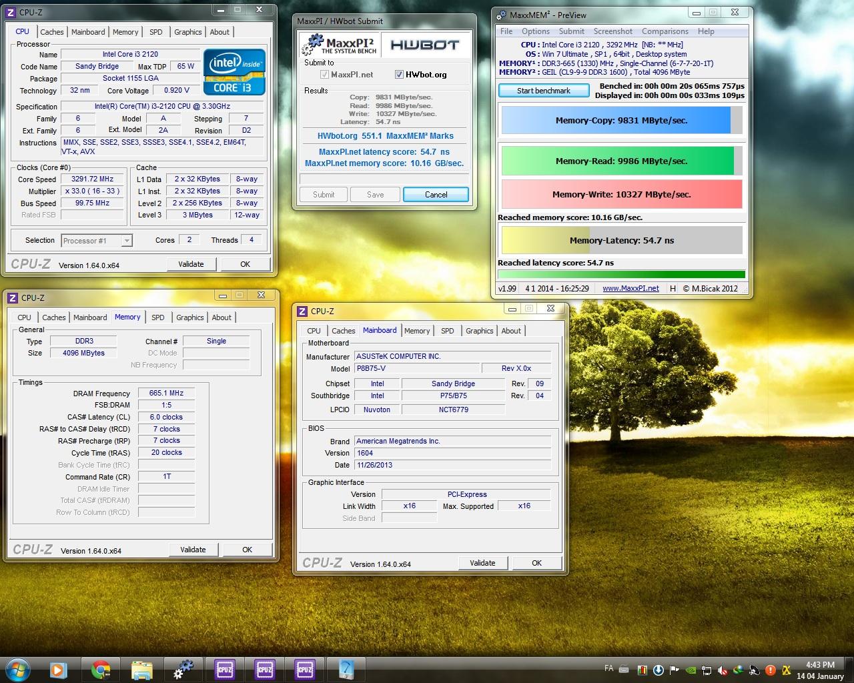The height and width of the screenshot is (683, 854).
Task: Click the network connection tray icon
Action: (x=707, y=670)
